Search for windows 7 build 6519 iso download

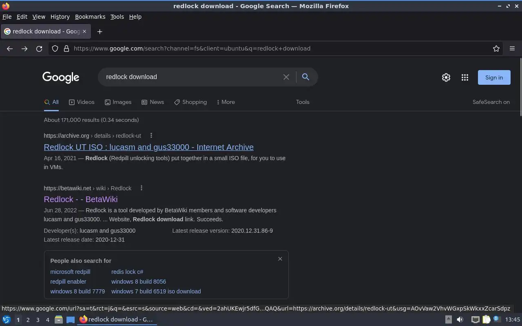click(156, 291)
